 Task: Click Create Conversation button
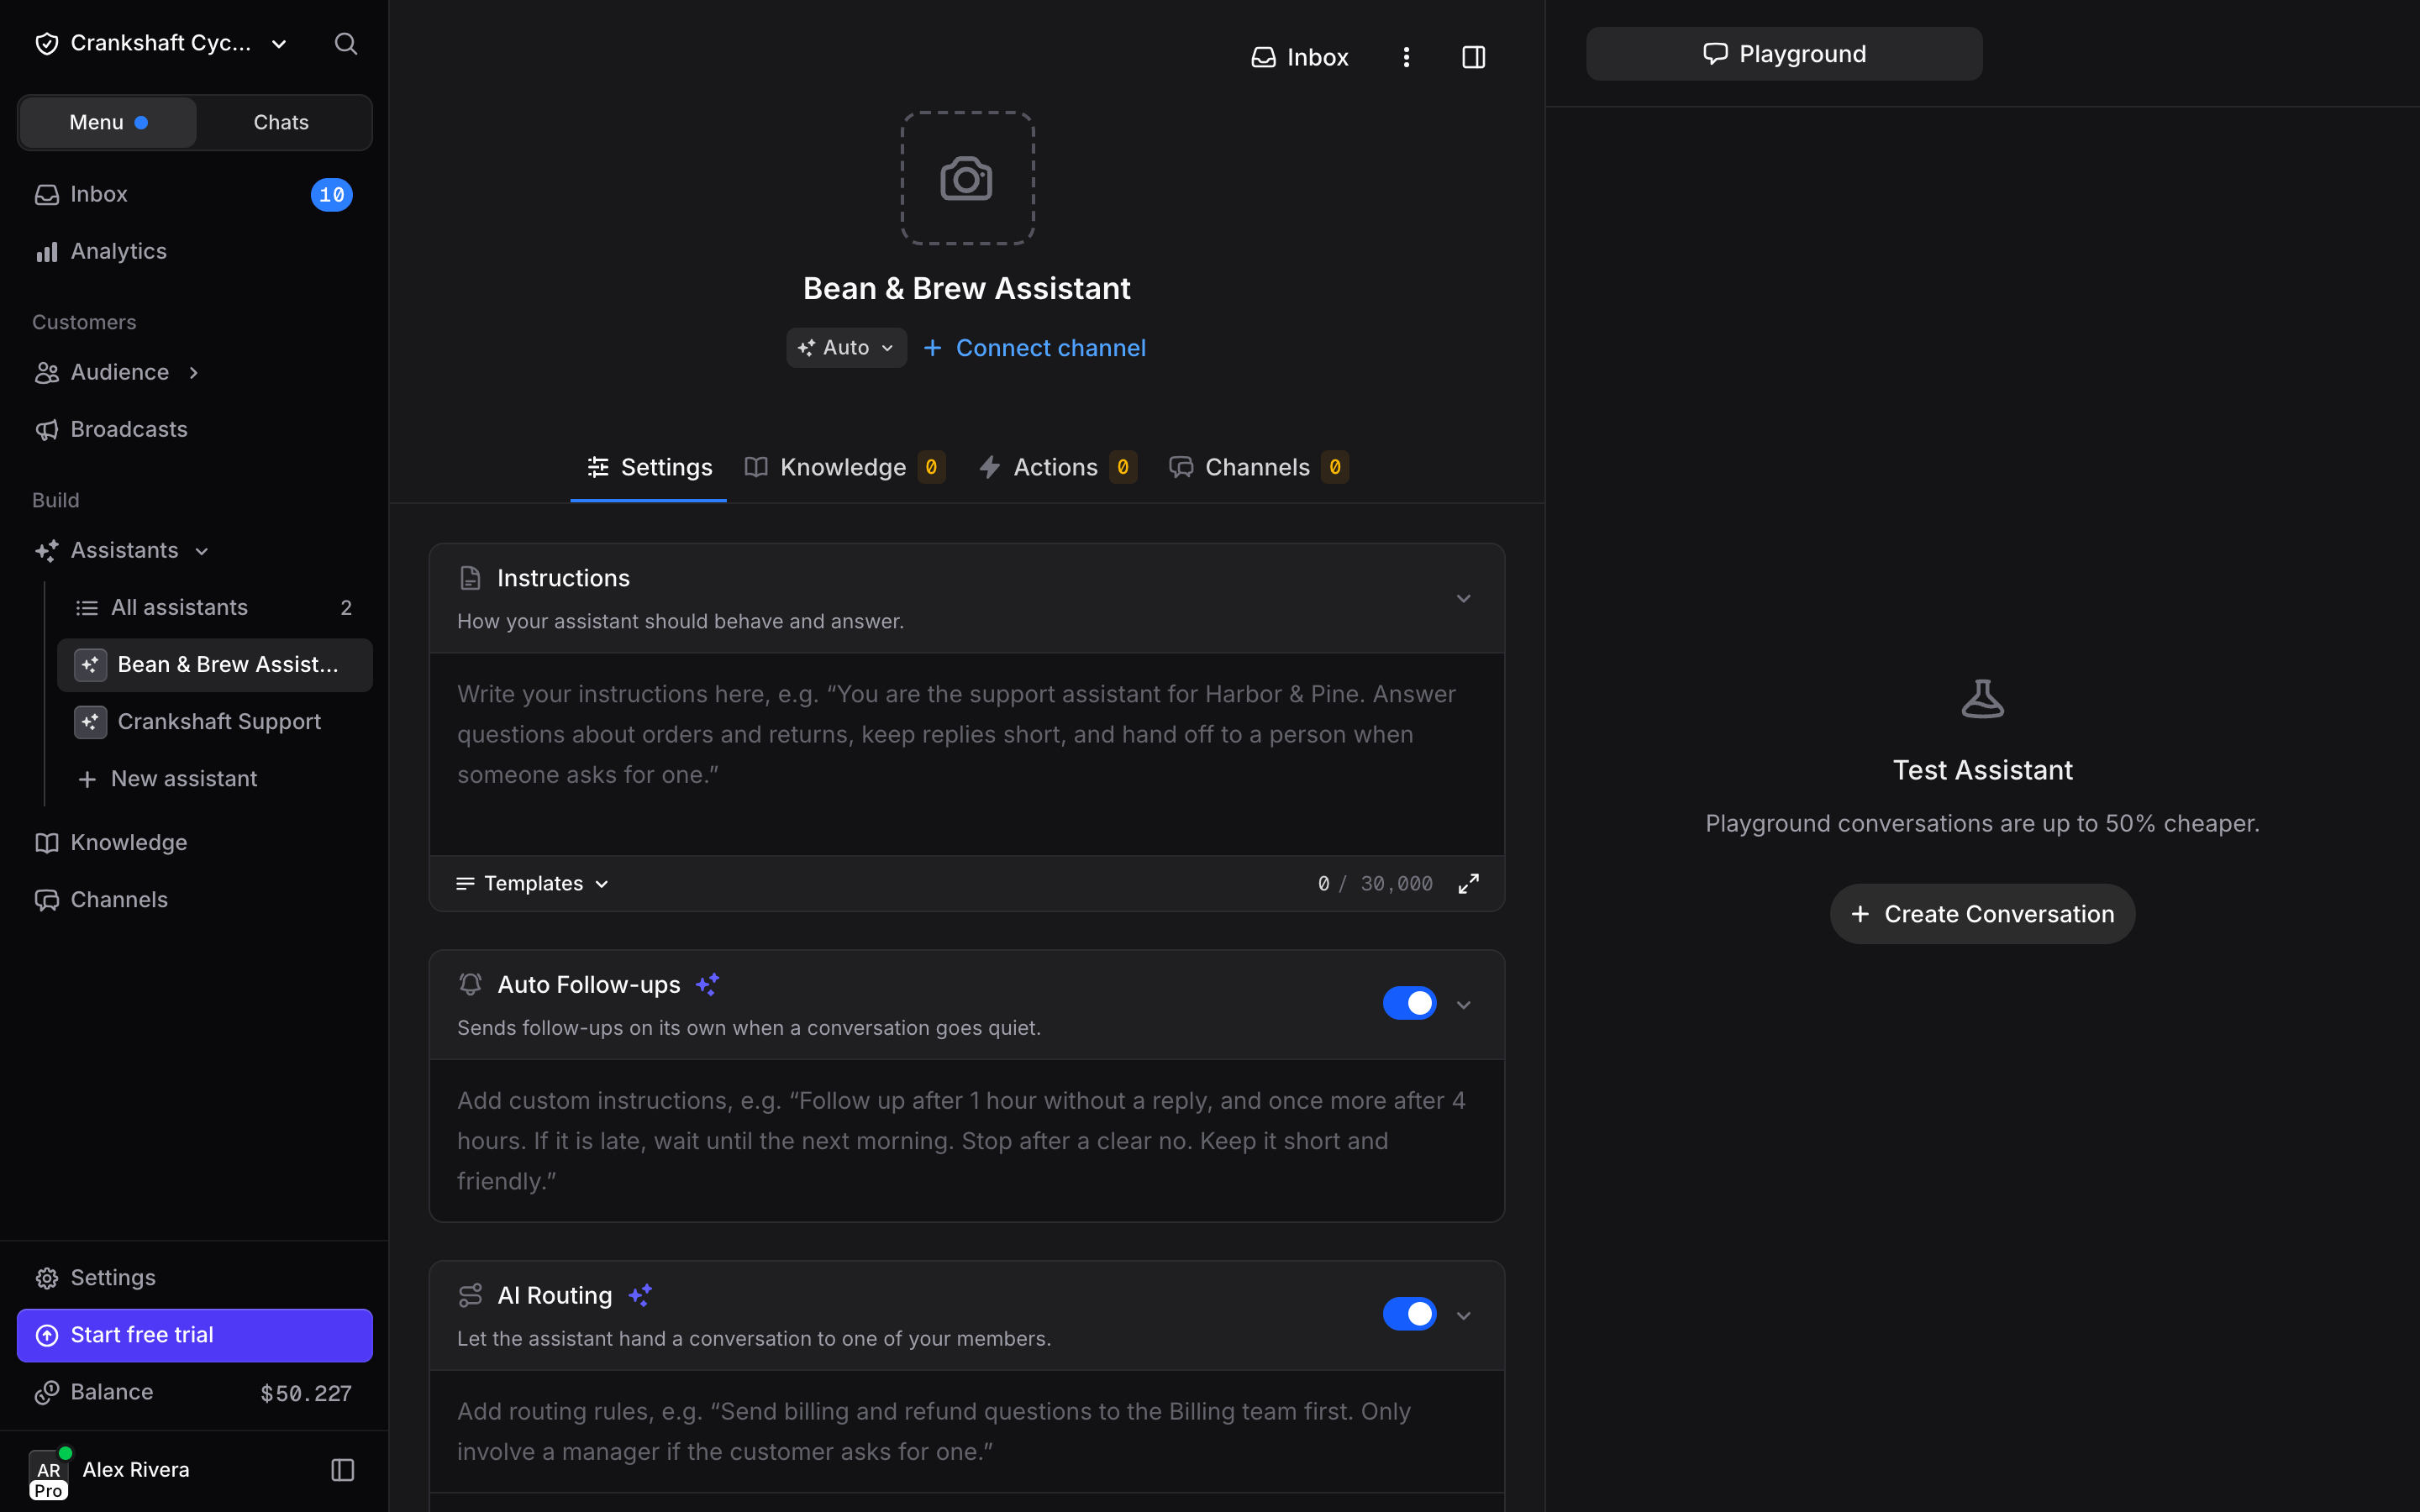coord(1982,914)
